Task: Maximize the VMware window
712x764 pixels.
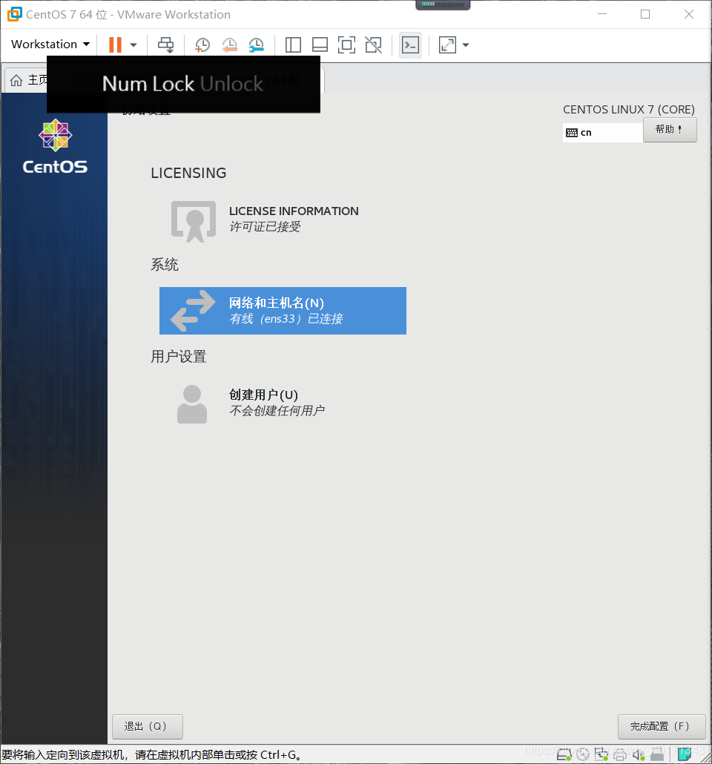Action: (x=645, y=14)
